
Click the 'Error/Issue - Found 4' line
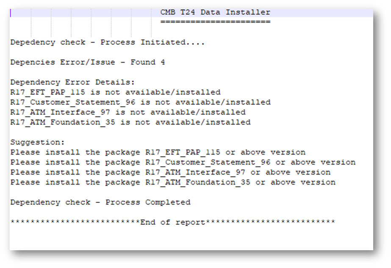tap(88, 62)
